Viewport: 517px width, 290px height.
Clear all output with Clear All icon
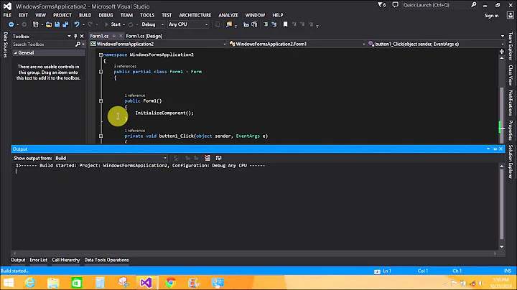(208, 158)
